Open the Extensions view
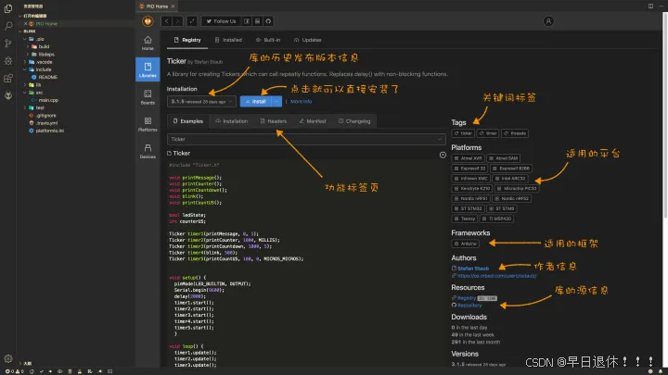Image resolution: width=668 pixels, height=375 pixels. pyautogui.click(x=8, y=78)
